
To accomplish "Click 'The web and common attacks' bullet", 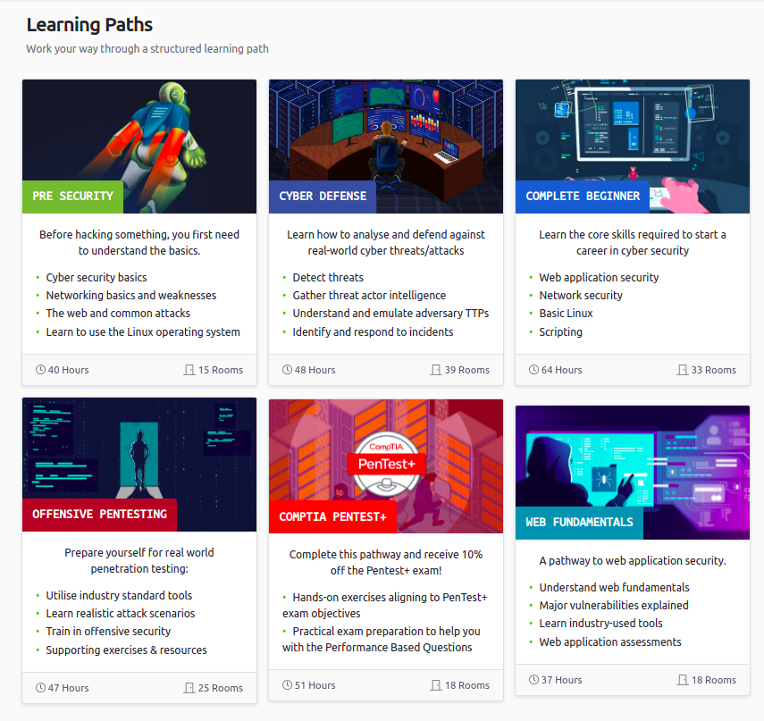I will (118, 314).
